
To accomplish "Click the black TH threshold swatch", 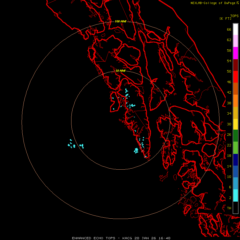I will [235, 207].
